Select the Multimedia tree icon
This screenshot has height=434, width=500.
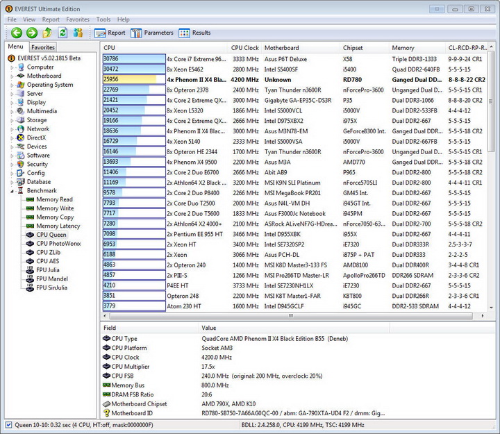21,111
